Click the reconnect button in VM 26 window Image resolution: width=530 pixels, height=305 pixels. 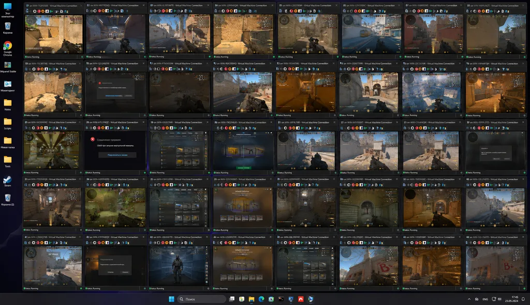[x=117, y=155]
